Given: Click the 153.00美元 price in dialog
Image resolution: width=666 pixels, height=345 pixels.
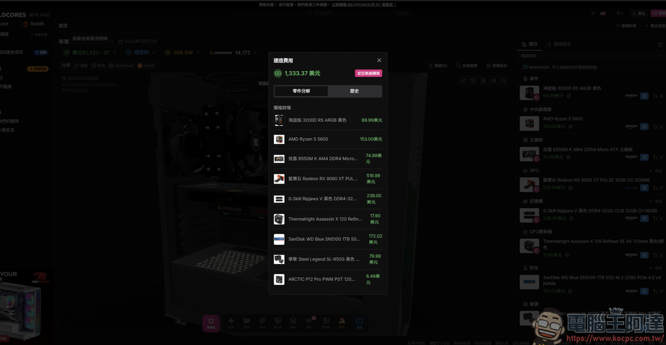Looking at the screenshot, I should pos(371,139).
